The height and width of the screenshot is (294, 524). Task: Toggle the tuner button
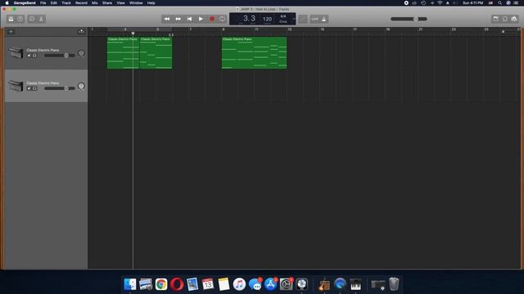303,19
